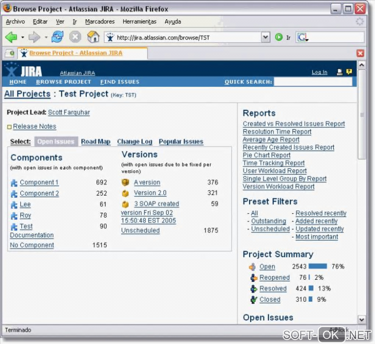Expand the URL bar history dropdown
This screenshot has width=375, height=344.
[265, 38]
